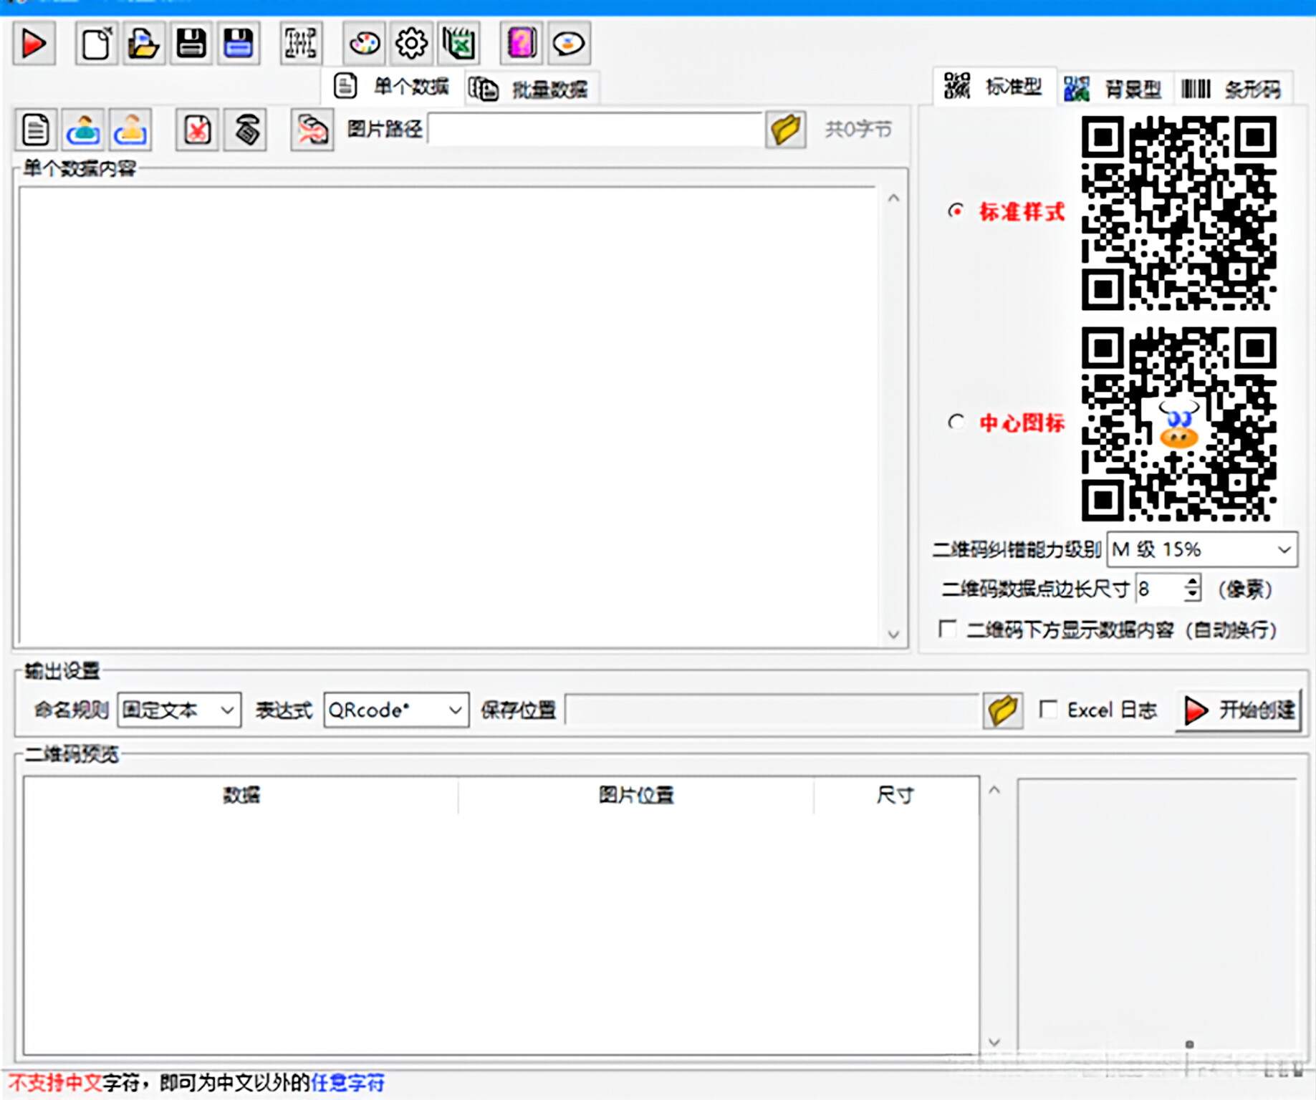Browse for image path with folder icon
This screenshot has height=1100, width=1316.
pyautogui.click(x=785, y=130)
